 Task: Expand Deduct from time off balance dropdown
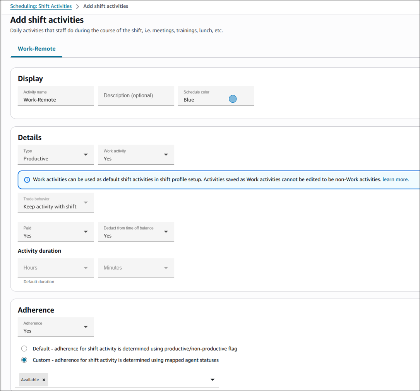coord(136,232)
